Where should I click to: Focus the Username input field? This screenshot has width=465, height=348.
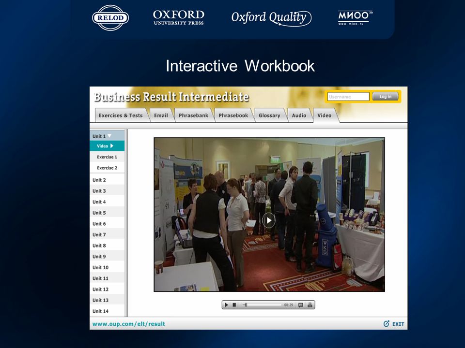click(348, 97)
